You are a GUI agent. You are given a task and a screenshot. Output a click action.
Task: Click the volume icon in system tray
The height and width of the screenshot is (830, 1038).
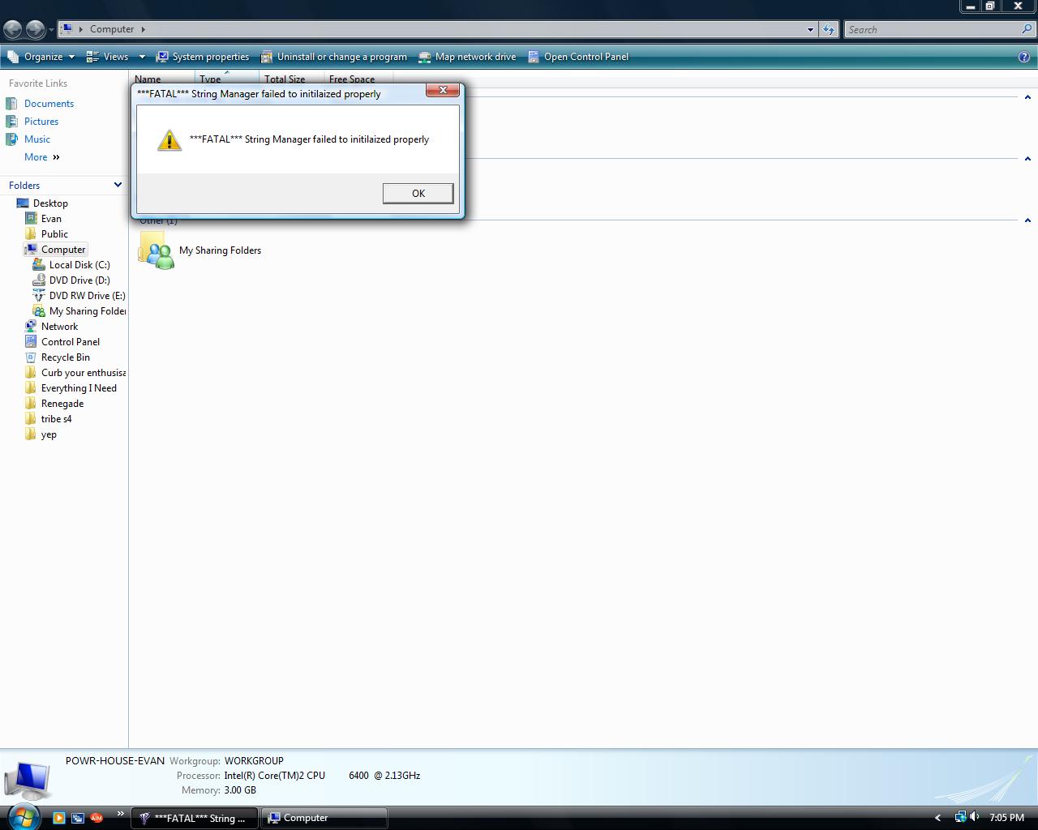click(x=974, y=817)
